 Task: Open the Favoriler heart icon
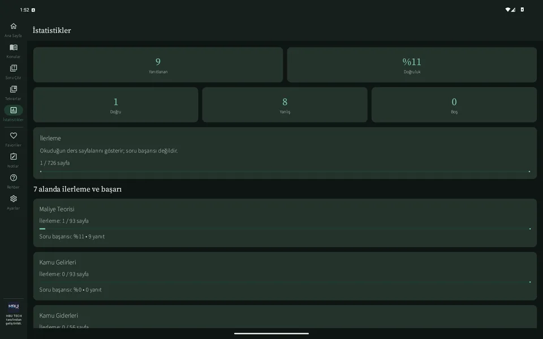pos(14,136)
